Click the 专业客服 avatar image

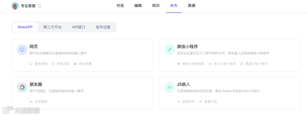click(15, 6)
